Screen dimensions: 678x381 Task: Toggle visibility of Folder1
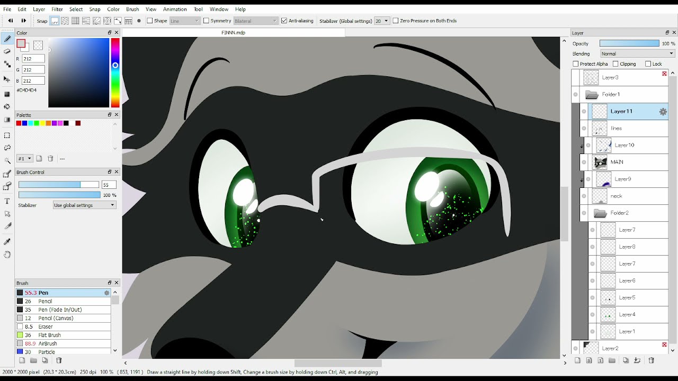(x=575, y=94)
